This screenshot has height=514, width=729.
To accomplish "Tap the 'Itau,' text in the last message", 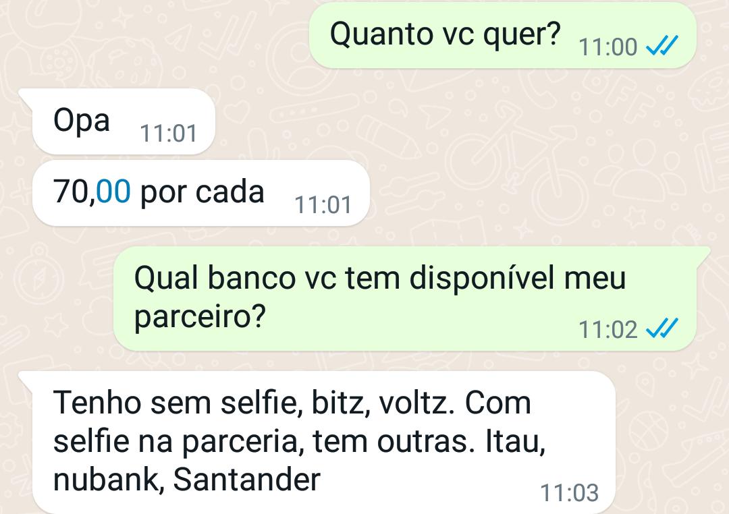I will (x=515, y=442).
